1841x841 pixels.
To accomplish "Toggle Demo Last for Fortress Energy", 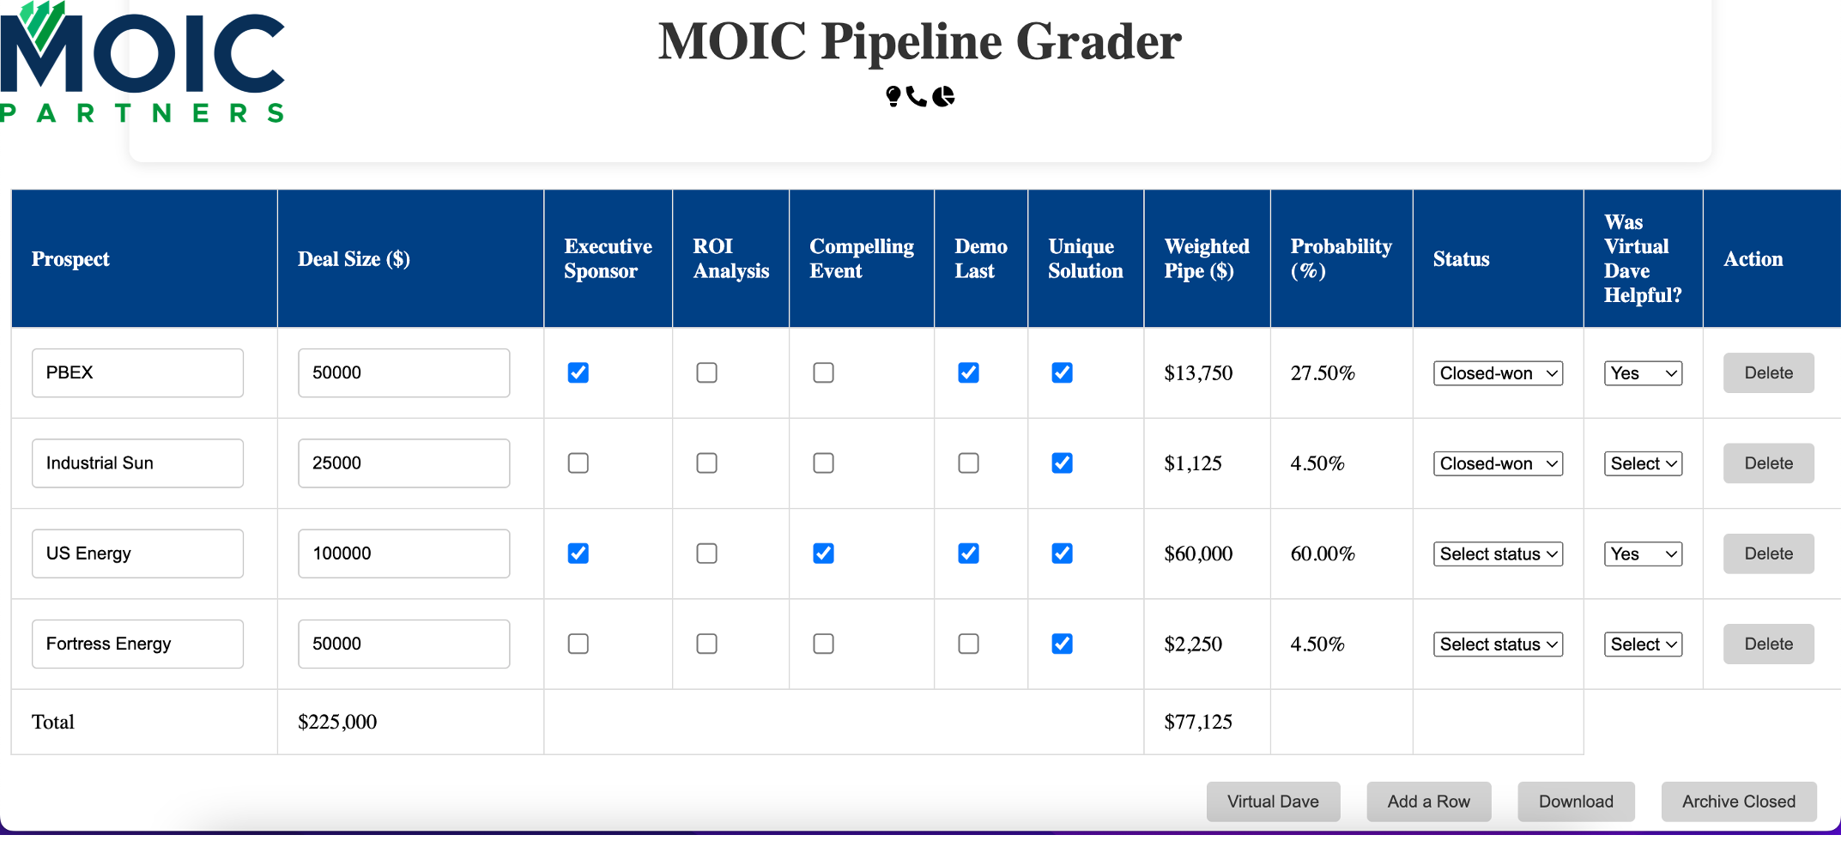I will 968,644.
